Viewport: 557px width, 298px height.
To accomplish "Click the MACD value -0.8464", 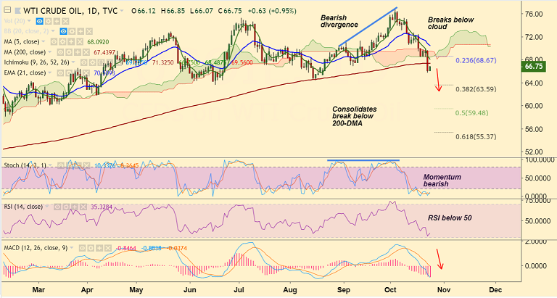I will pos(126,248).
